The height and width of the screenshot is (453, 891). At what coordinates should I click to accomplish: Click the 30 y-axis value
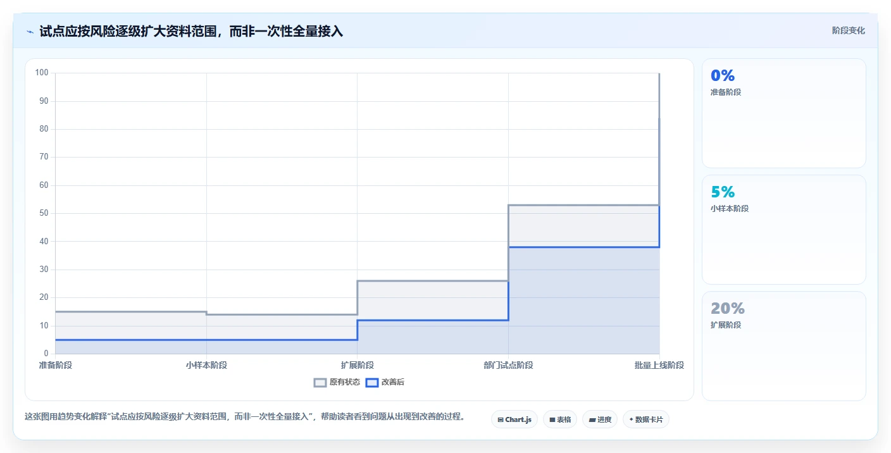coord(44,270)
